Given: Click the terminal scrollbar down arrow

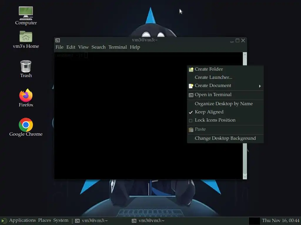Looking at the screenshot, I should (245, 177).
